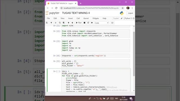The width and height of the screenshot is (180, 101).
Task: Interrupt the kernel with the stop square
Action: pyautogui.click(x=84, y=23)
